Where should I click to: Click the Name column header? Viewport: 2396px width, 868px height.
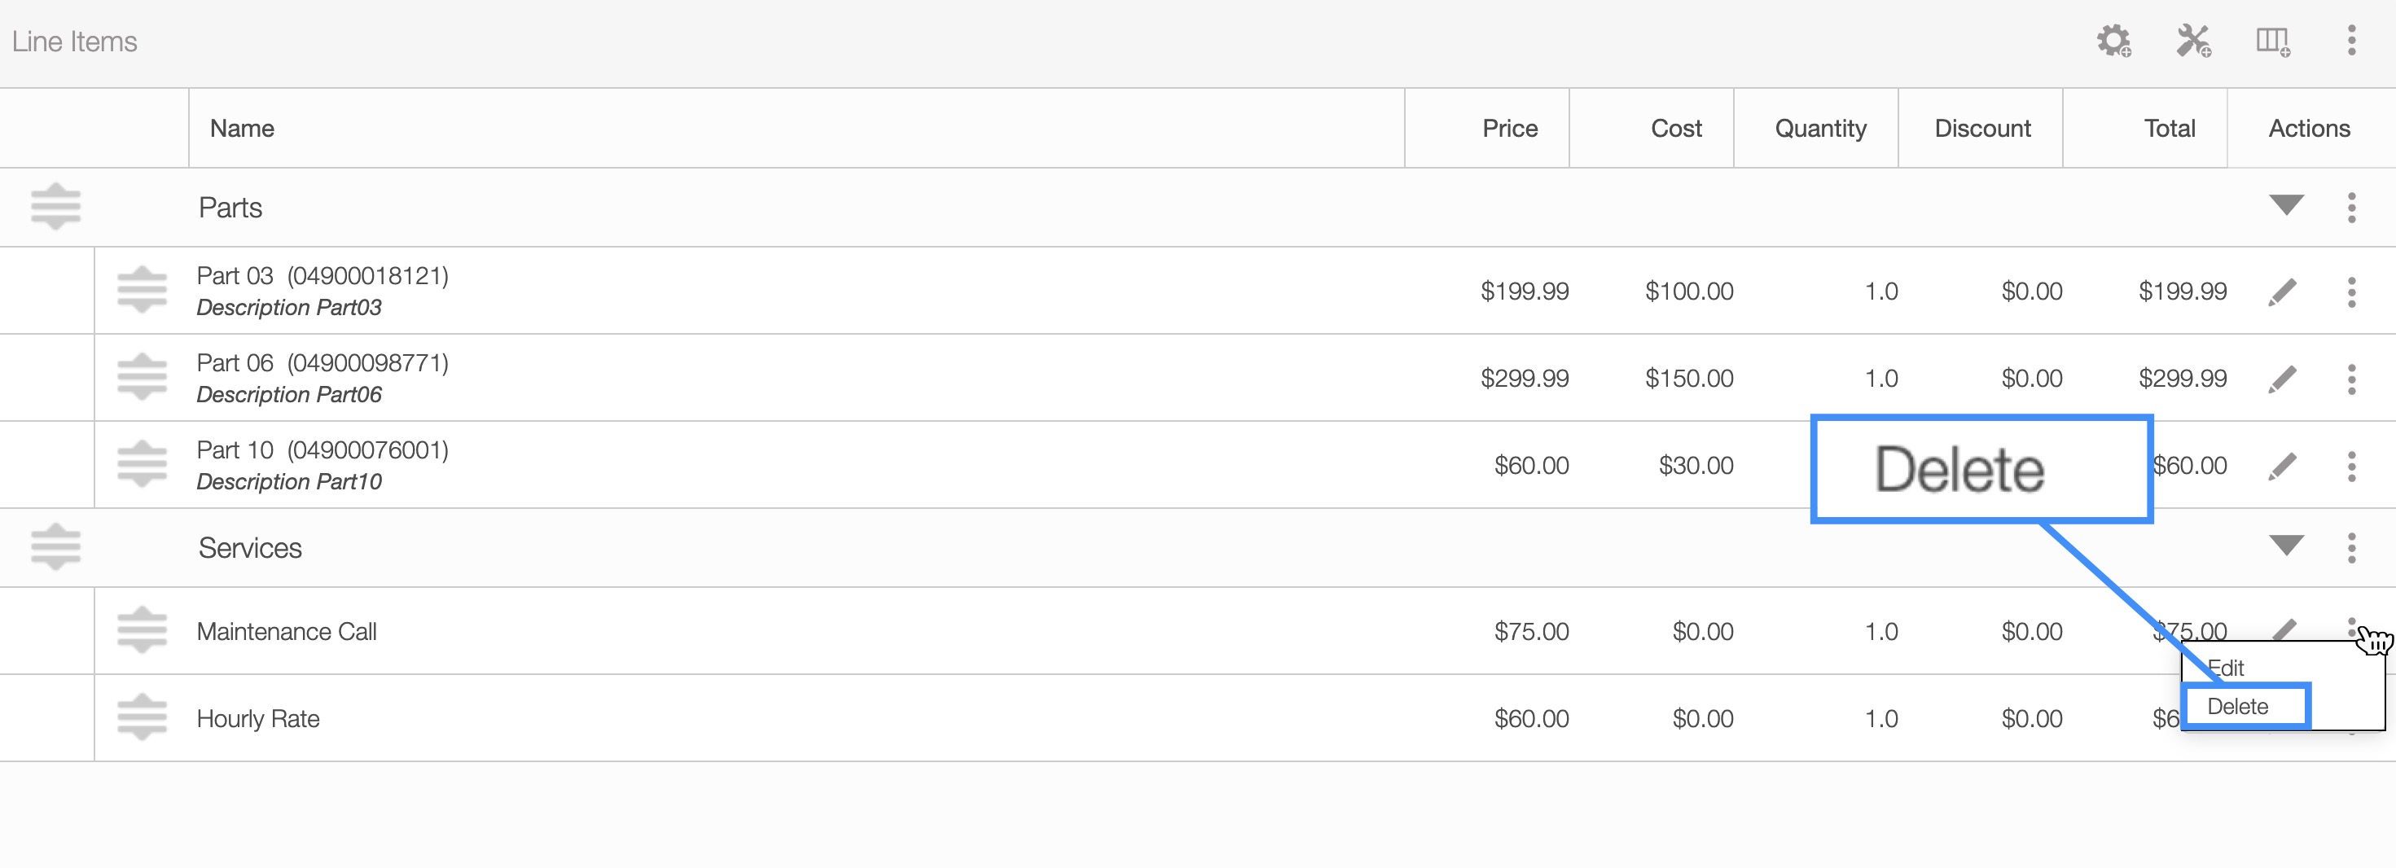pyautogui.click(x=242, y=129)
